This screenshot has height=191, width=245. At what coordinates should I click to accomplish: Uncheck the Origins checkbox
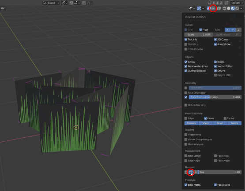[215, 71]
